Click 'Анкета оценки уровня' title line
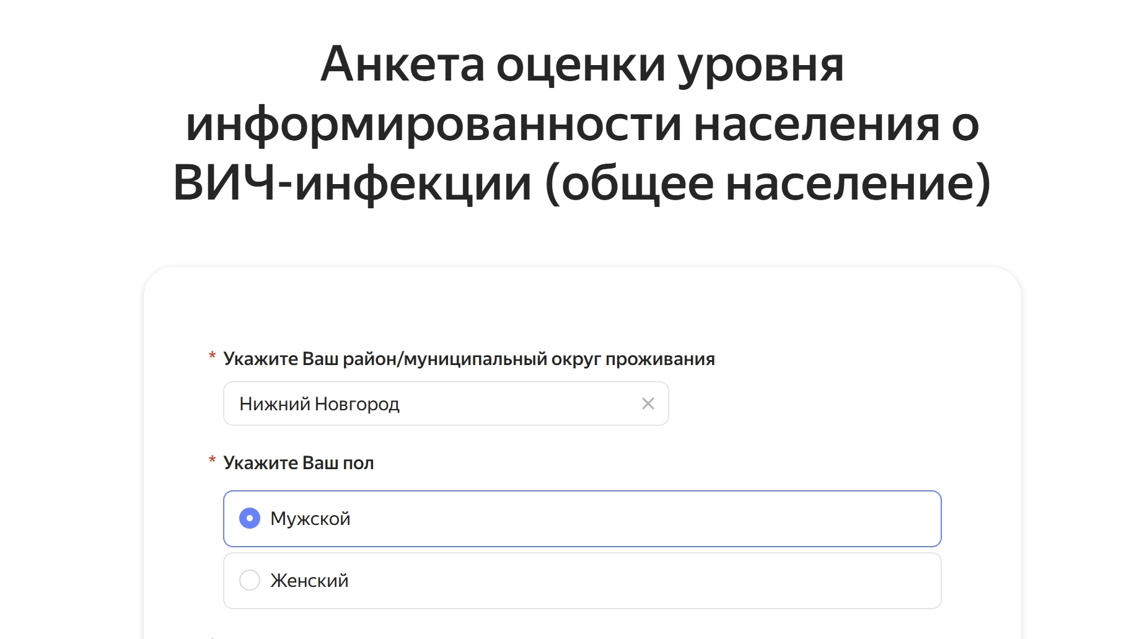The image size is (1121, 639). [x=582, y=64]
